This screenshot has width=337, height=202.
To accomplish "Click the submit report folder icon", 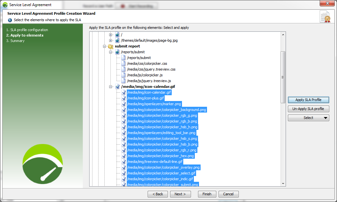I will coord(111,46).
